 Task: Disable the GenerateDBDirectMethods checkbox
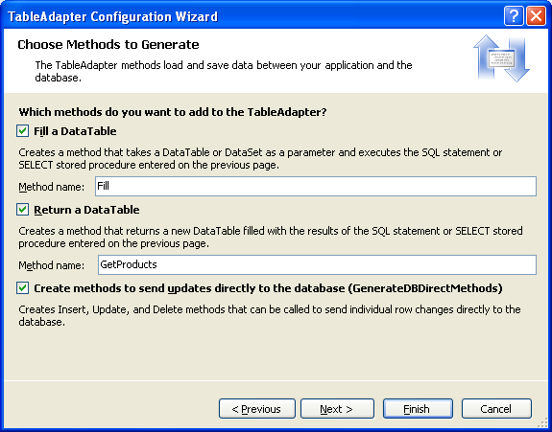click(22, 288)
